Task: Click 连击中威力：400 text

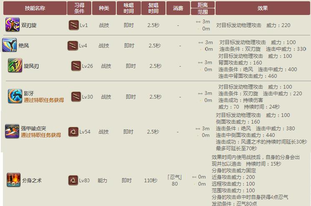Action: pyautogui.click(x=278, y=69)
